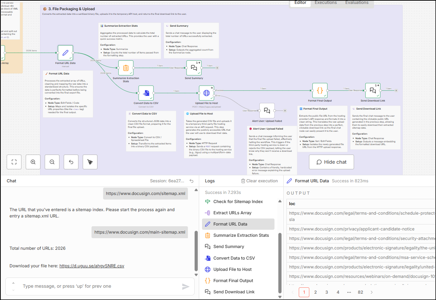Click the main-sitemap.xml chat message bubble
The image size is (436, 300).
click(140, 232)
